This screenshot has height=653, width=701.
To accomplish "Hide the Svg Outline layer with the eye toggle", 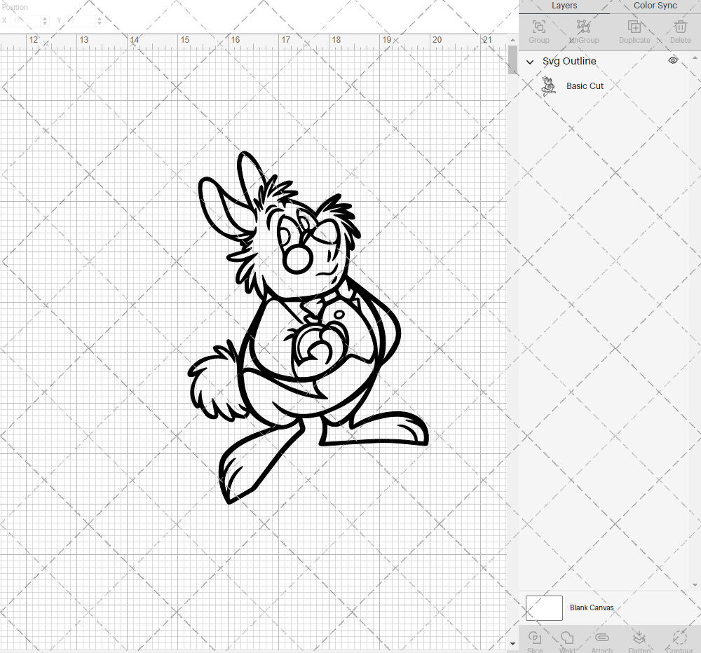I will 672,61.
